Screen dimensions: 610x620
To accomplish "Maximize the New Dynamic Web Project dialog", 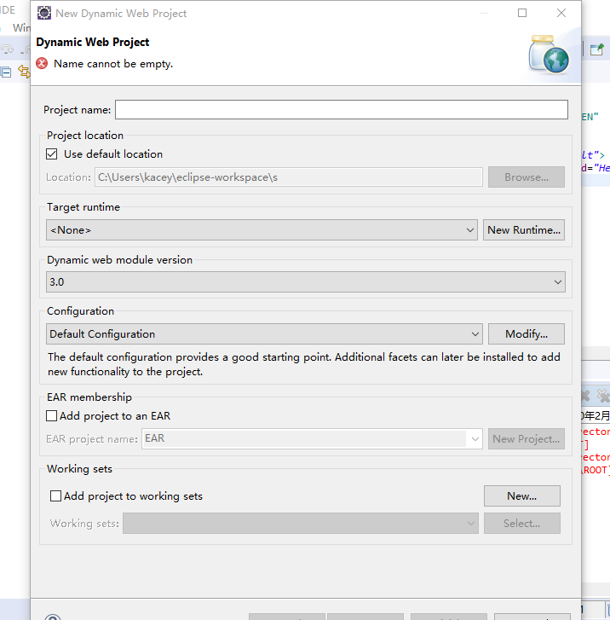I will (522, 13).
